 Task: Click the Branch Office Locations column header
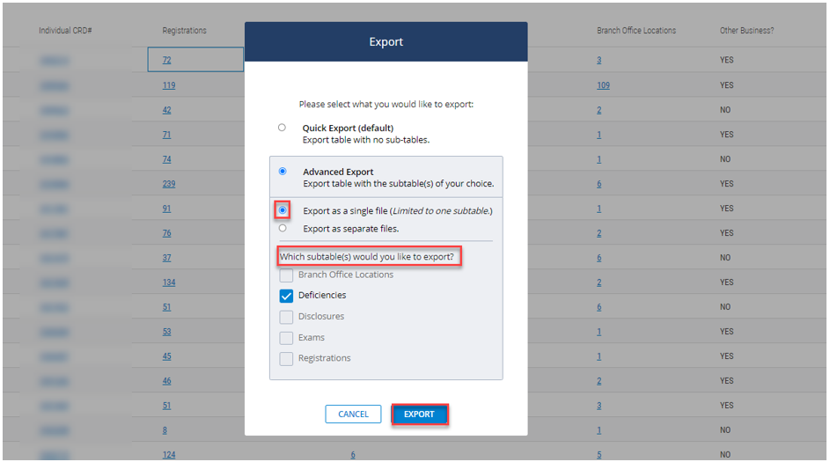pos(636,31)
